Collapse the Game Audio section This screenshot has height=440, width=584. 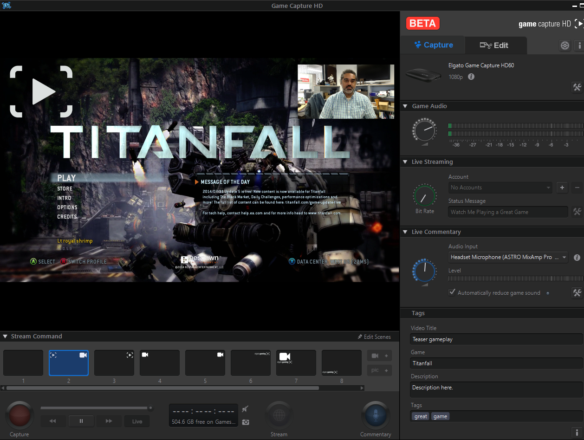405,106
